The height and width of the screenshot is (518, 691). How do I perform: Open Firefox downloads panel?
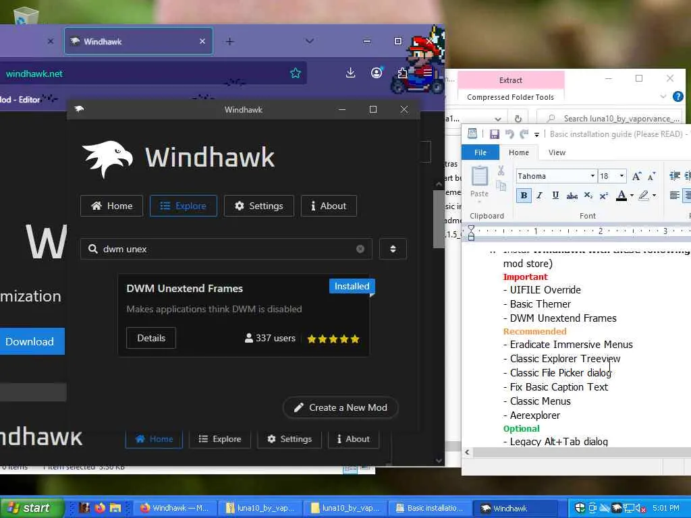[x=350, y=73]
